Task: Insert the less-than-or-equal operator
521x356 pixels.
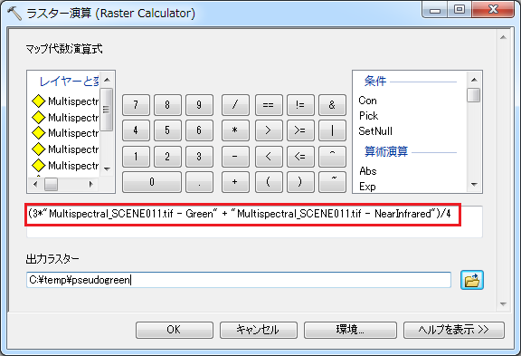Action: pos(300,157)
